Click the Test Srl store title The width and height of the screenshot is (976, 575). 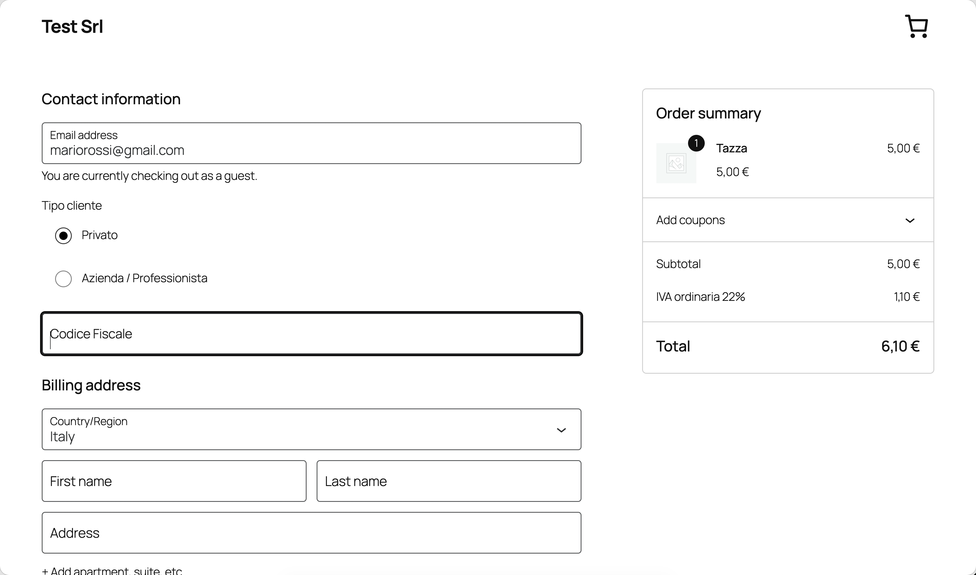point(72,27)
